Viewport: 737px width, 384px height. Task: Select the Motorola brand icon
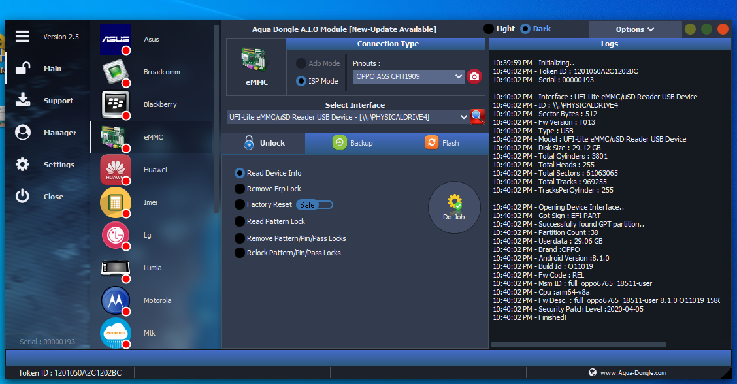tap(115, 300)
